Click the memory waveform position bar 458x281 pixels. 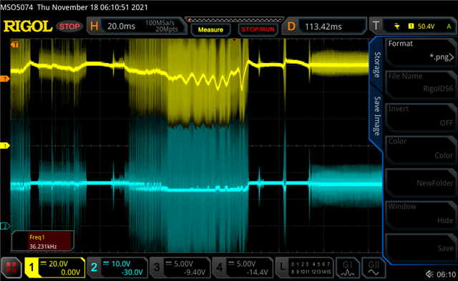(x=234, y=20)
